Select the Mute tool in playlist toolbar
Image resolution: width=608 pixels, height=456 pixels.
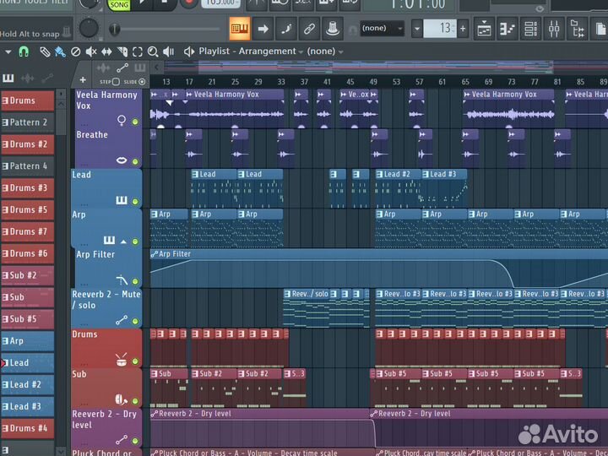coord(91,52)
